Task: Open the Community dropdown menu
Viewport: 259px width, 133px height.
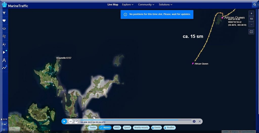Action: pyautogui.click(x=146, y=5)
